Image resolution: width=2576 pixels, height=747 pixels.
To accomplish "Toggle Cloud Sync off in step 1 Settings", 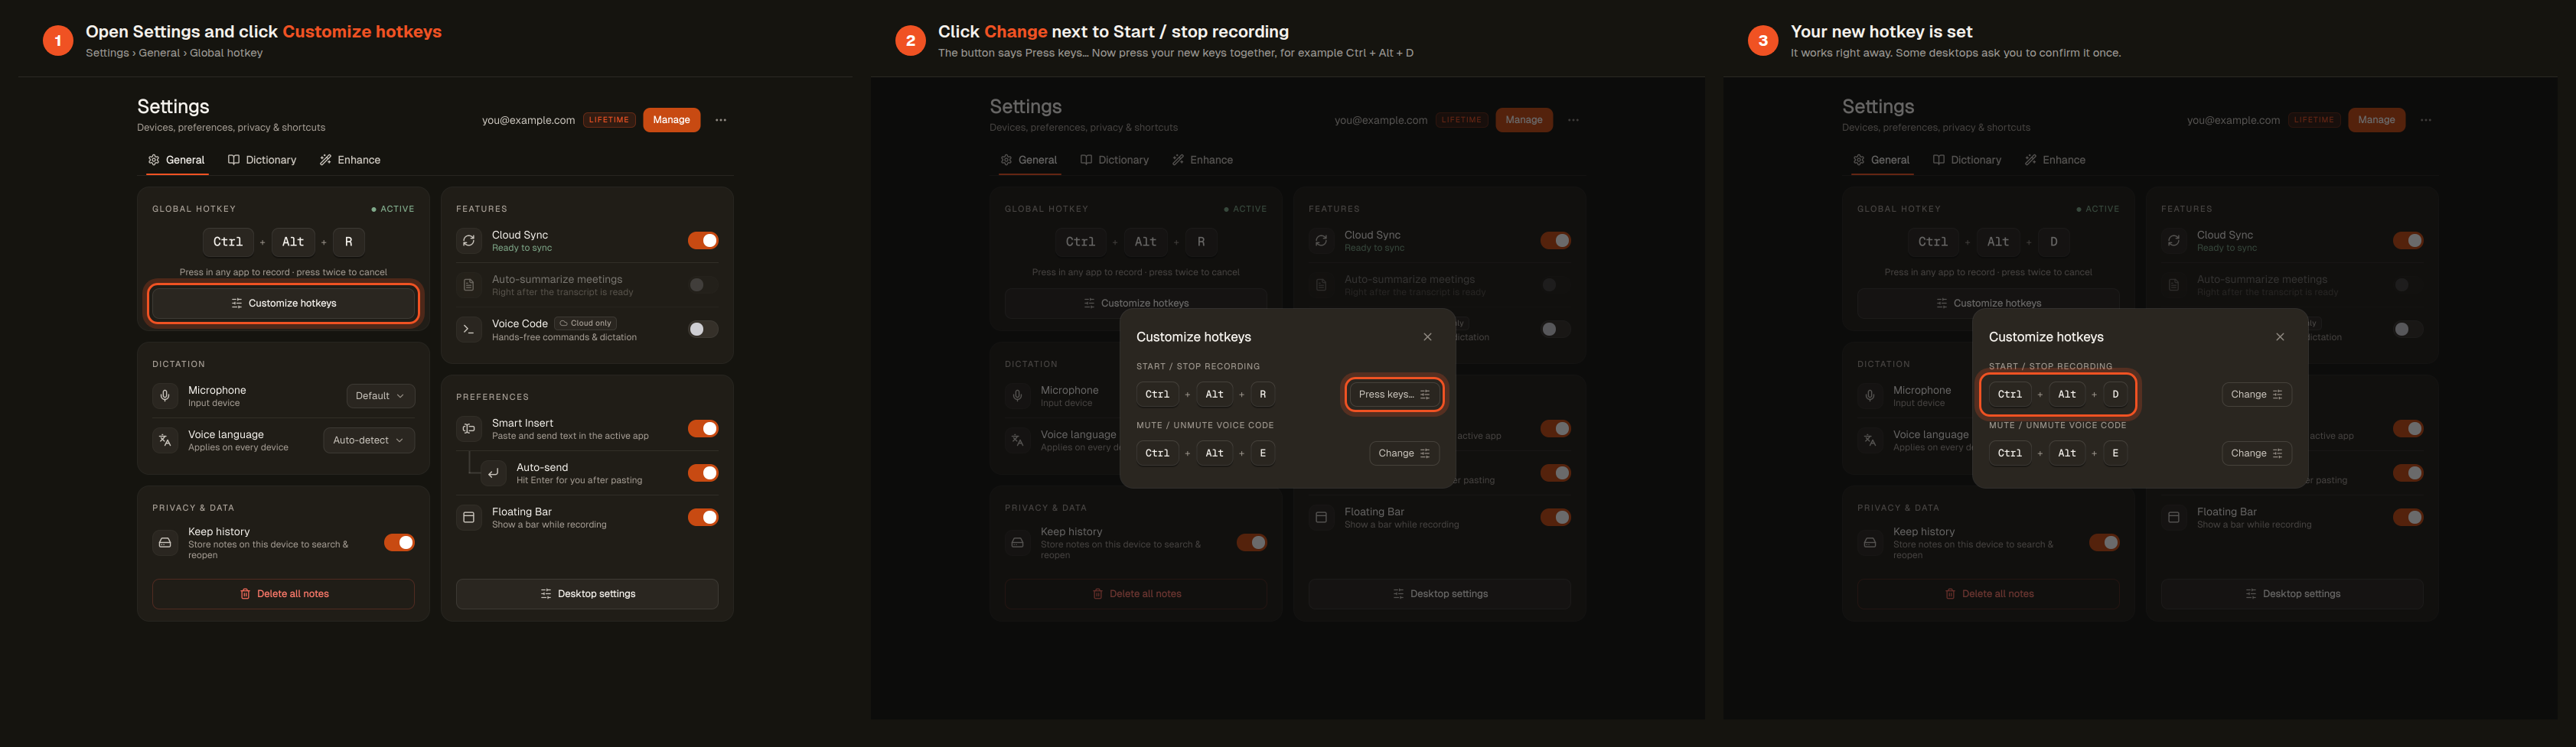I will [x=703, y=241].
